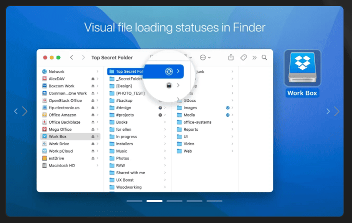Screen dimensions: 352x223
Task: Eject the Boxcom Work drive
Action: click(92, 86)
